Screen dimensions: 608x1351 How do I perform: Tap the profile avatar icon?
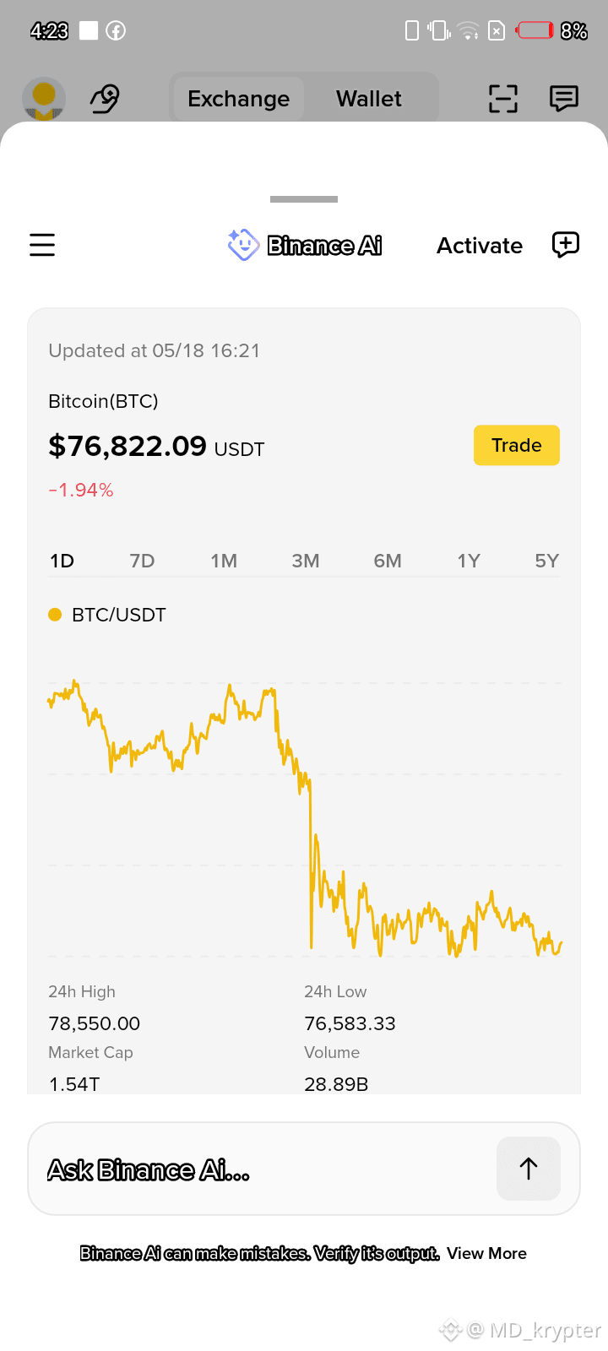[44, 99]
